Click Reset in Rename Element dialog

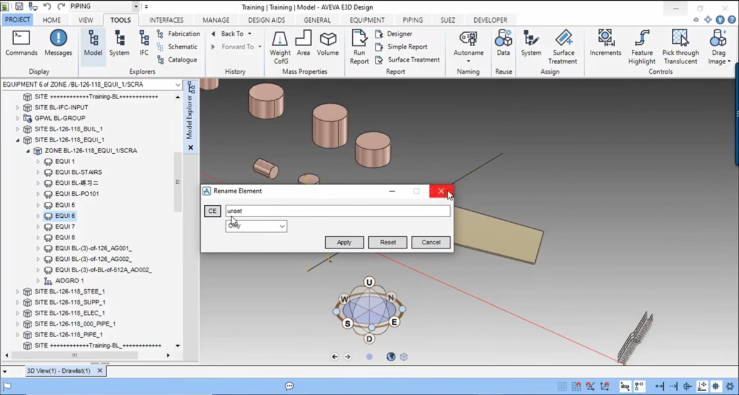click(388, 242)
